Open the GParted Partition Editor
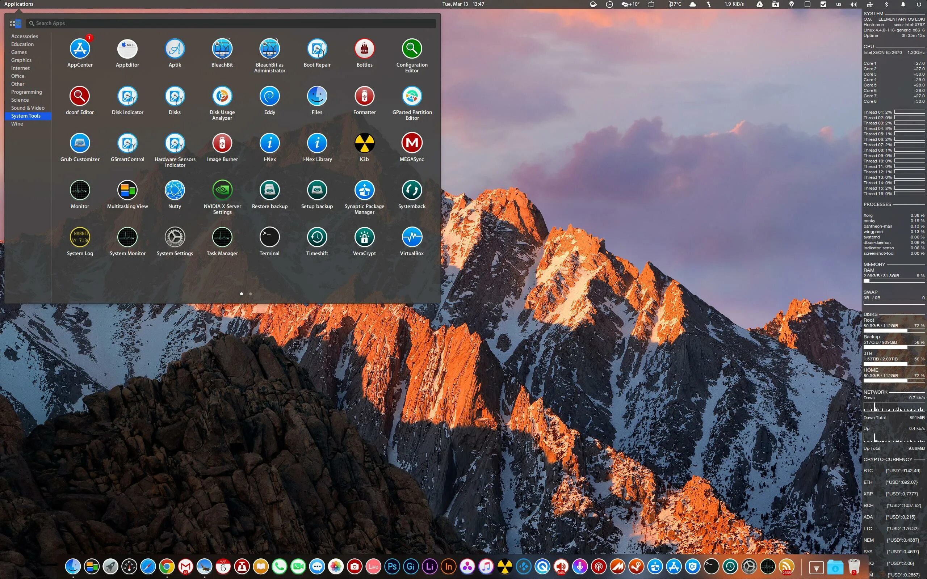The height and width of the screenshot is (579, 927). pos(412,97)
